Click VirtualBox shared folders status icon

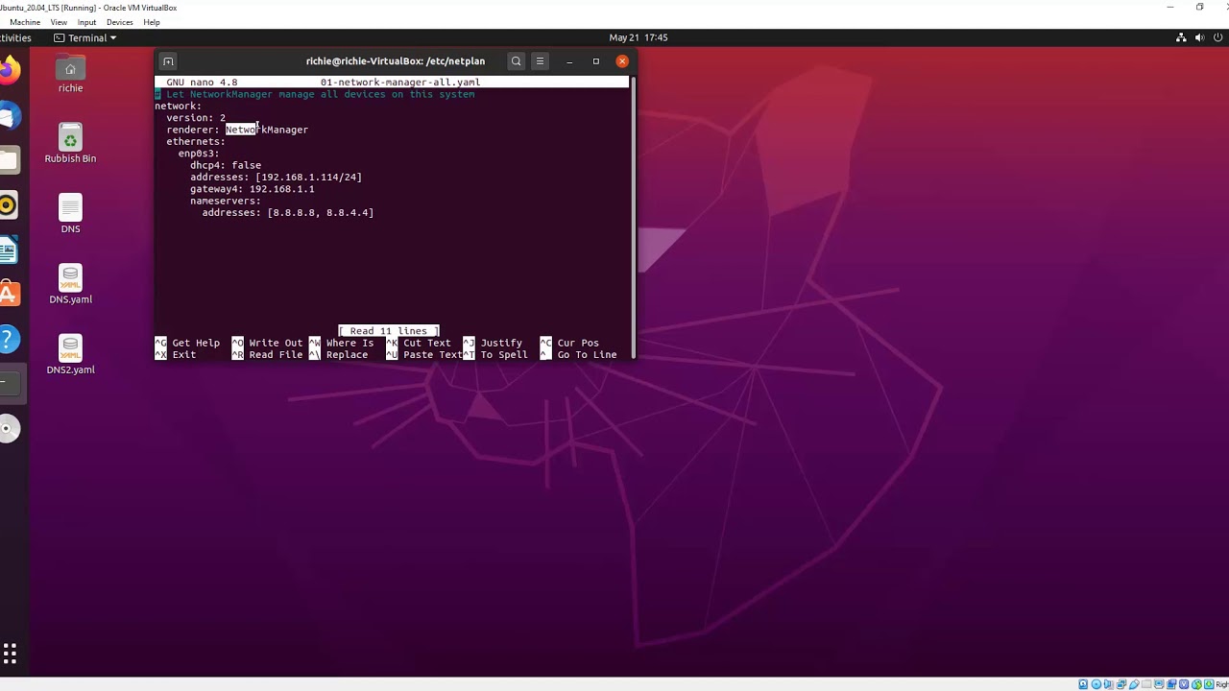click(x=1146, y=684)
